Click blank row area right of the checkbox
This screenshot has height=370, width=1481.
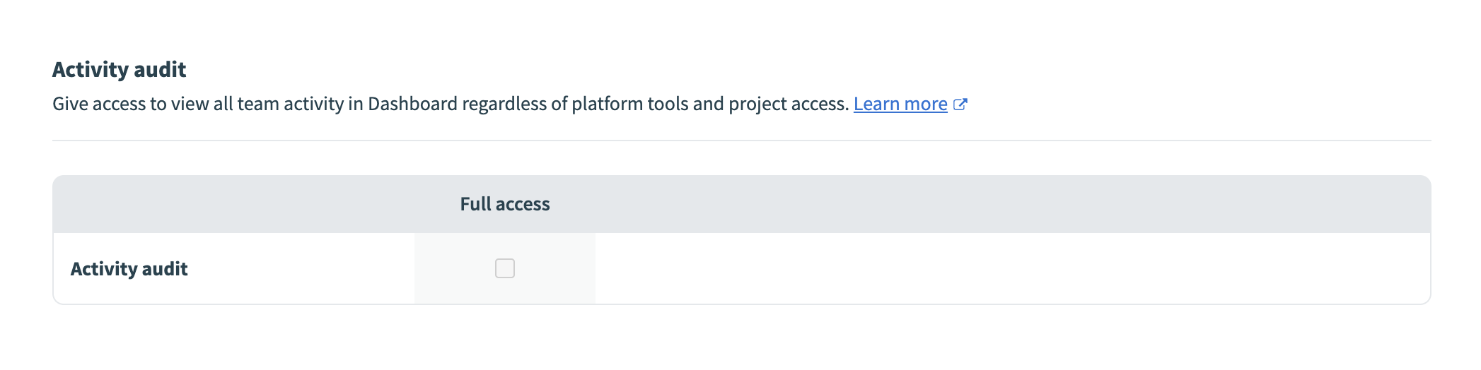point(990,268)
